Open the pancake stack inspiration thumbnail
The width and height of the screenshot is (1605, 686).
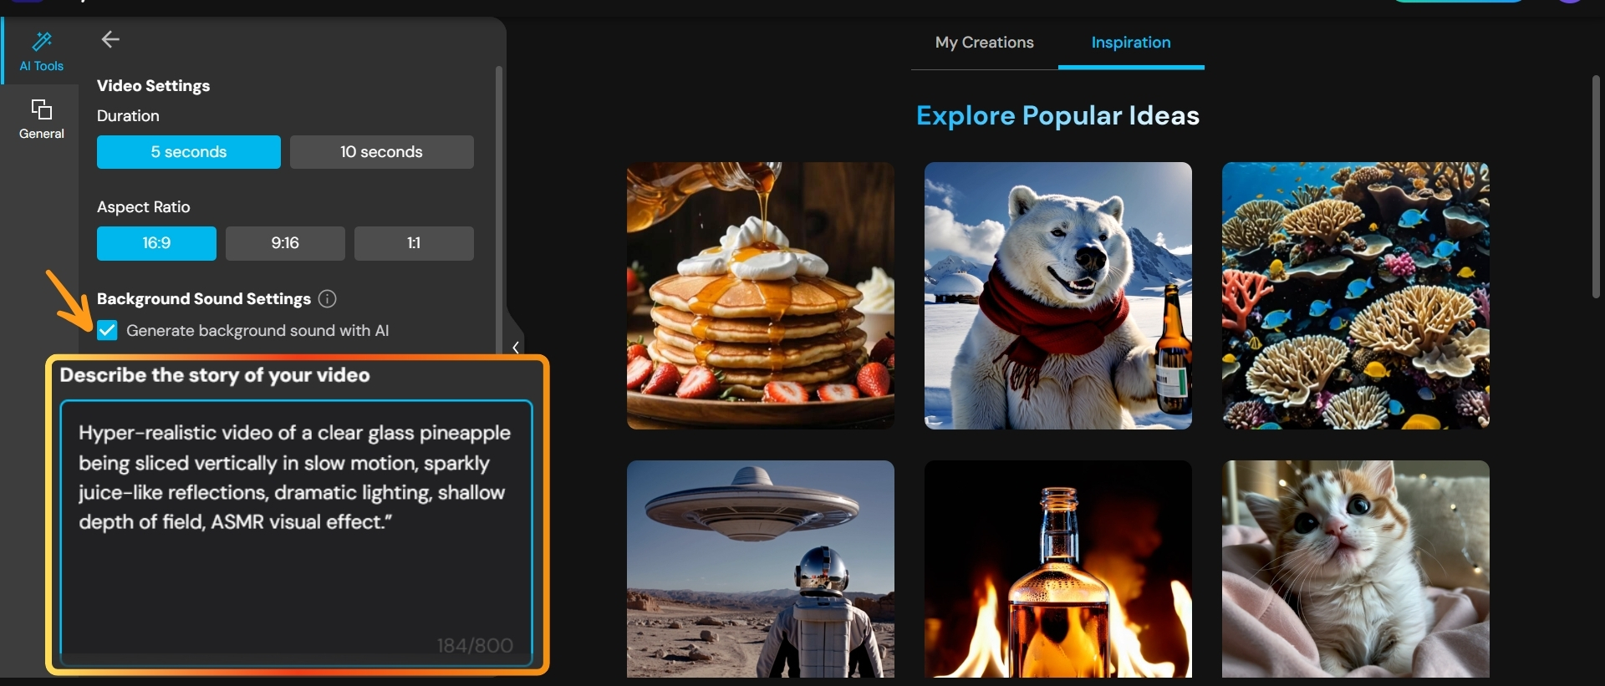tap(761, 296)
